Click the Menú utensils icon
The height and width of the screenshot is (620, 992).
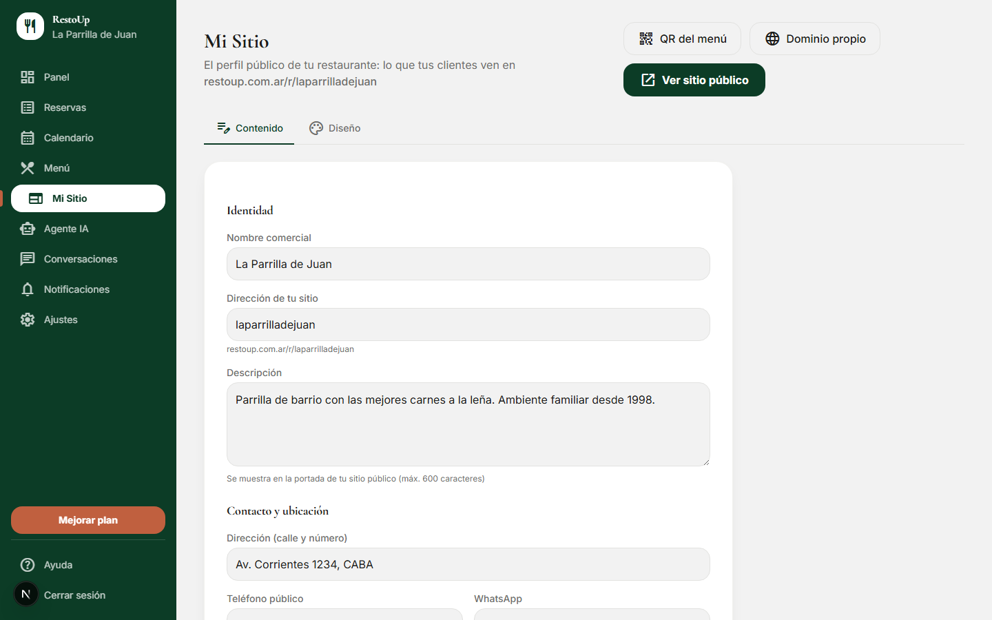pos(28,168)
